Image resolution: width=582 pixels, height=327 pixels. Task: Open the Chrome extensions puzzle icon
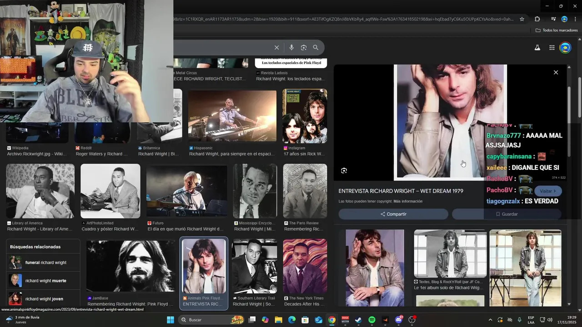tap(537, 19)
